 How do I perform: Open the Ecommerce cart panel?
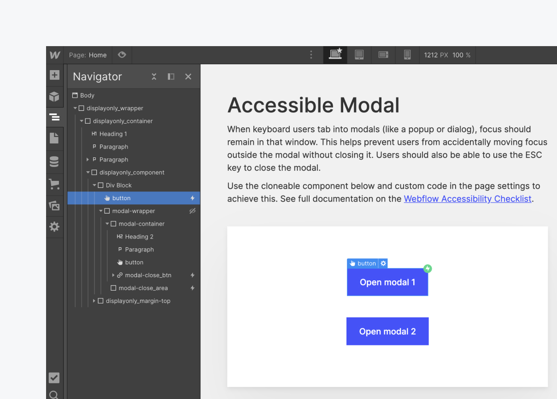pyautogui.click(x=54, y=185)
